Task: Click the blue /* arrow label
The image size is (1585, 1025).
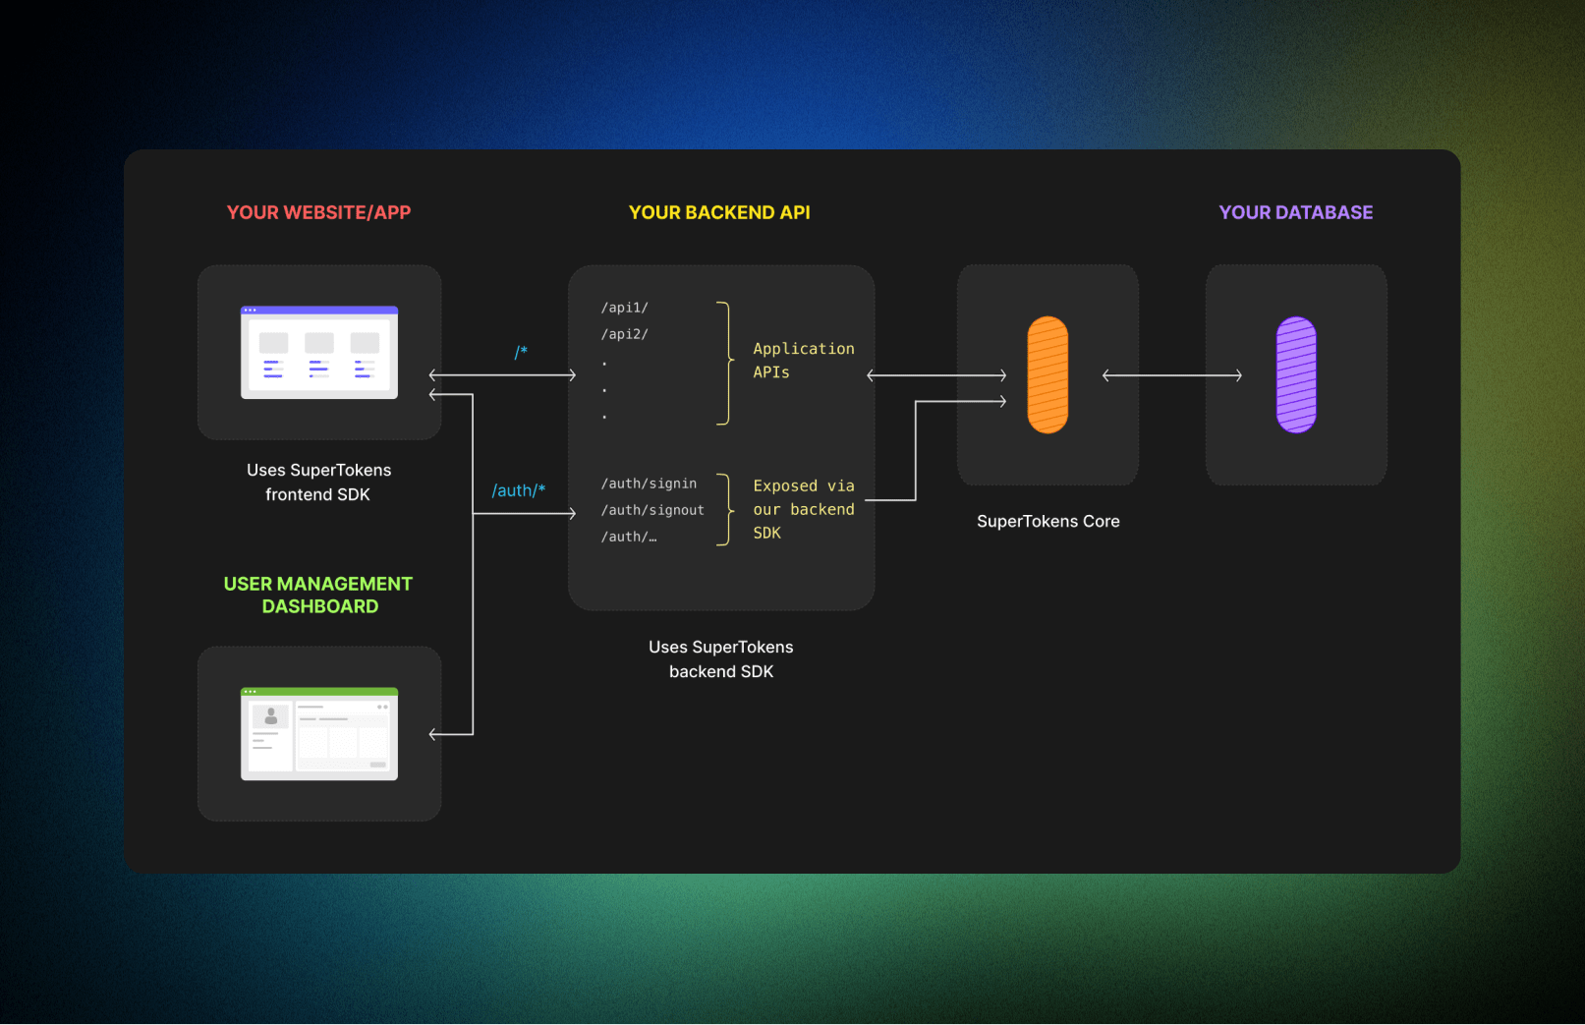Action: (x=522, y=352)
